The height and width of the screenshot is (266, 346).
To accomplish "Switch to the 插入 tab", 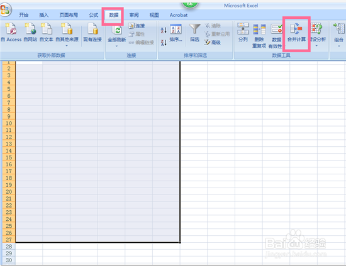I will click(43, 15).
